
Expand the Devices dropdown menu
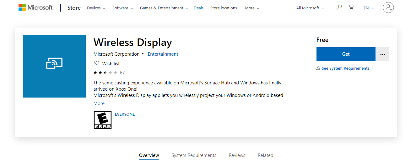(x=96, y=8)
